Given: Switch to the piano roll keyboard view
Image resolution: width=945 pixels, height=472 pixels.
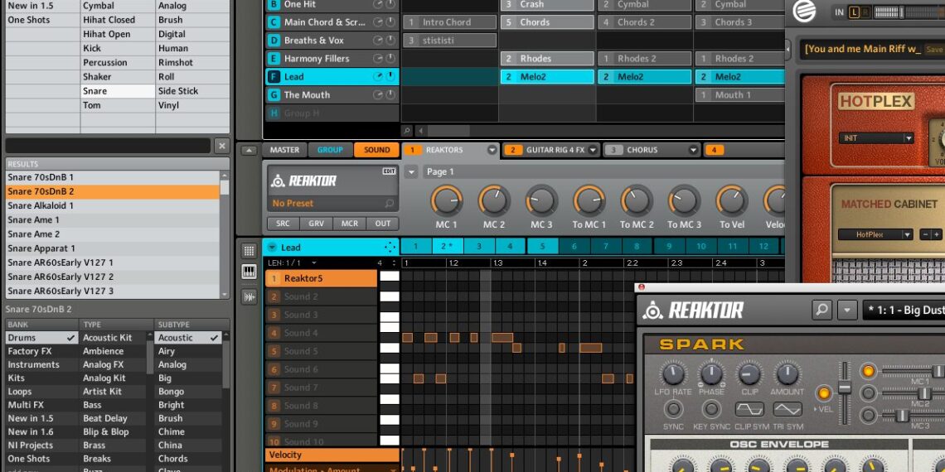Looking at the screenshot, I should pyautogui.click(x=249, y=272).
